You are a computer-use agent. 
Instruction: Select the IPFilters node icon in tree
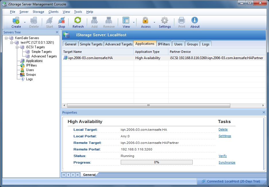22,65
